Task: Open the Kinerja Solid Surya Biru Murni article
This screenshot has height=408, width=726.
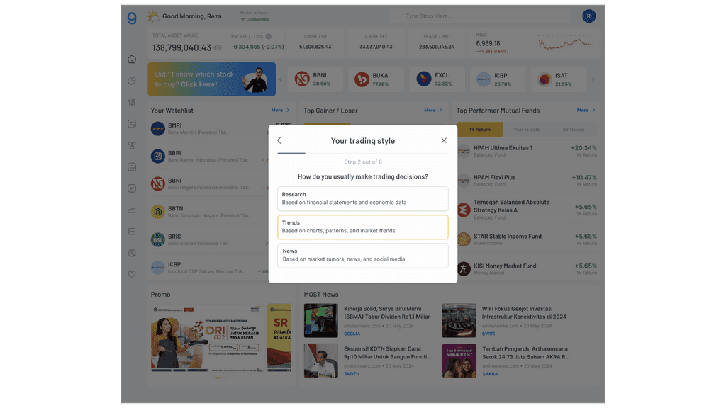Action: (387, 312)
